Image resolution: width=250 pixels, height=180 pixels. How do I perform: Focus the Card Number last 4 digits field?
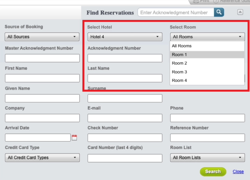click(x=125, y=158)
